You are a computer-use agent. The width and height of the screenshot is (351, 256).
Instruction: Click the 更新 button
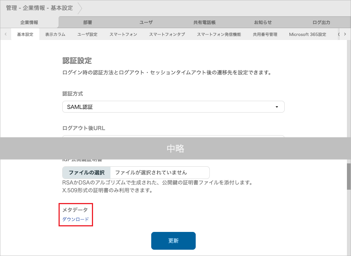coord(173,241)
